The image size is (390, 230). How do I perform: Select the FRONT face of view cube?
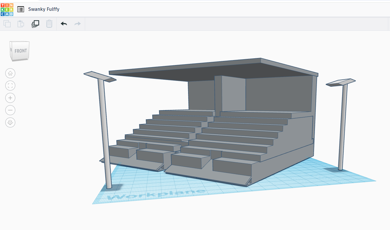tap(21, 51)
